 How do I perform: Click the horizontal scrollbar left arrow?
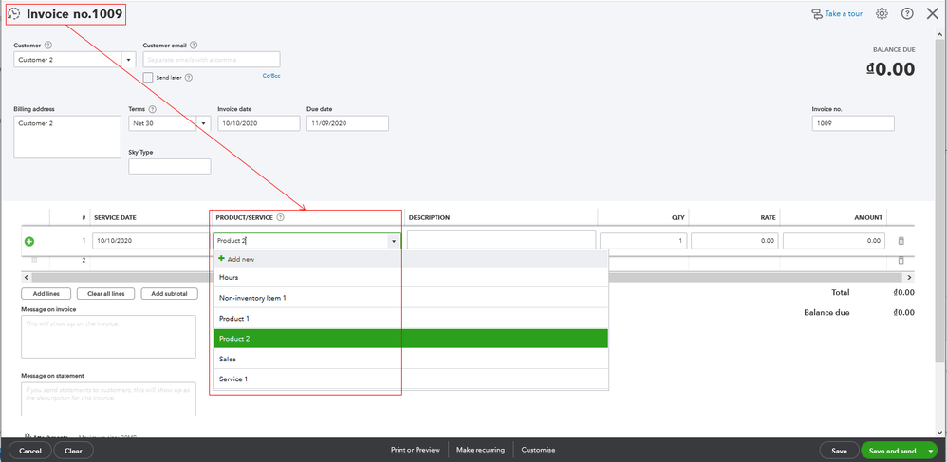pos(26,277)
